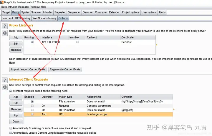Switch to the Proxy tab
Viewport: 212px width, 136px height.
[x=16, y=12]
